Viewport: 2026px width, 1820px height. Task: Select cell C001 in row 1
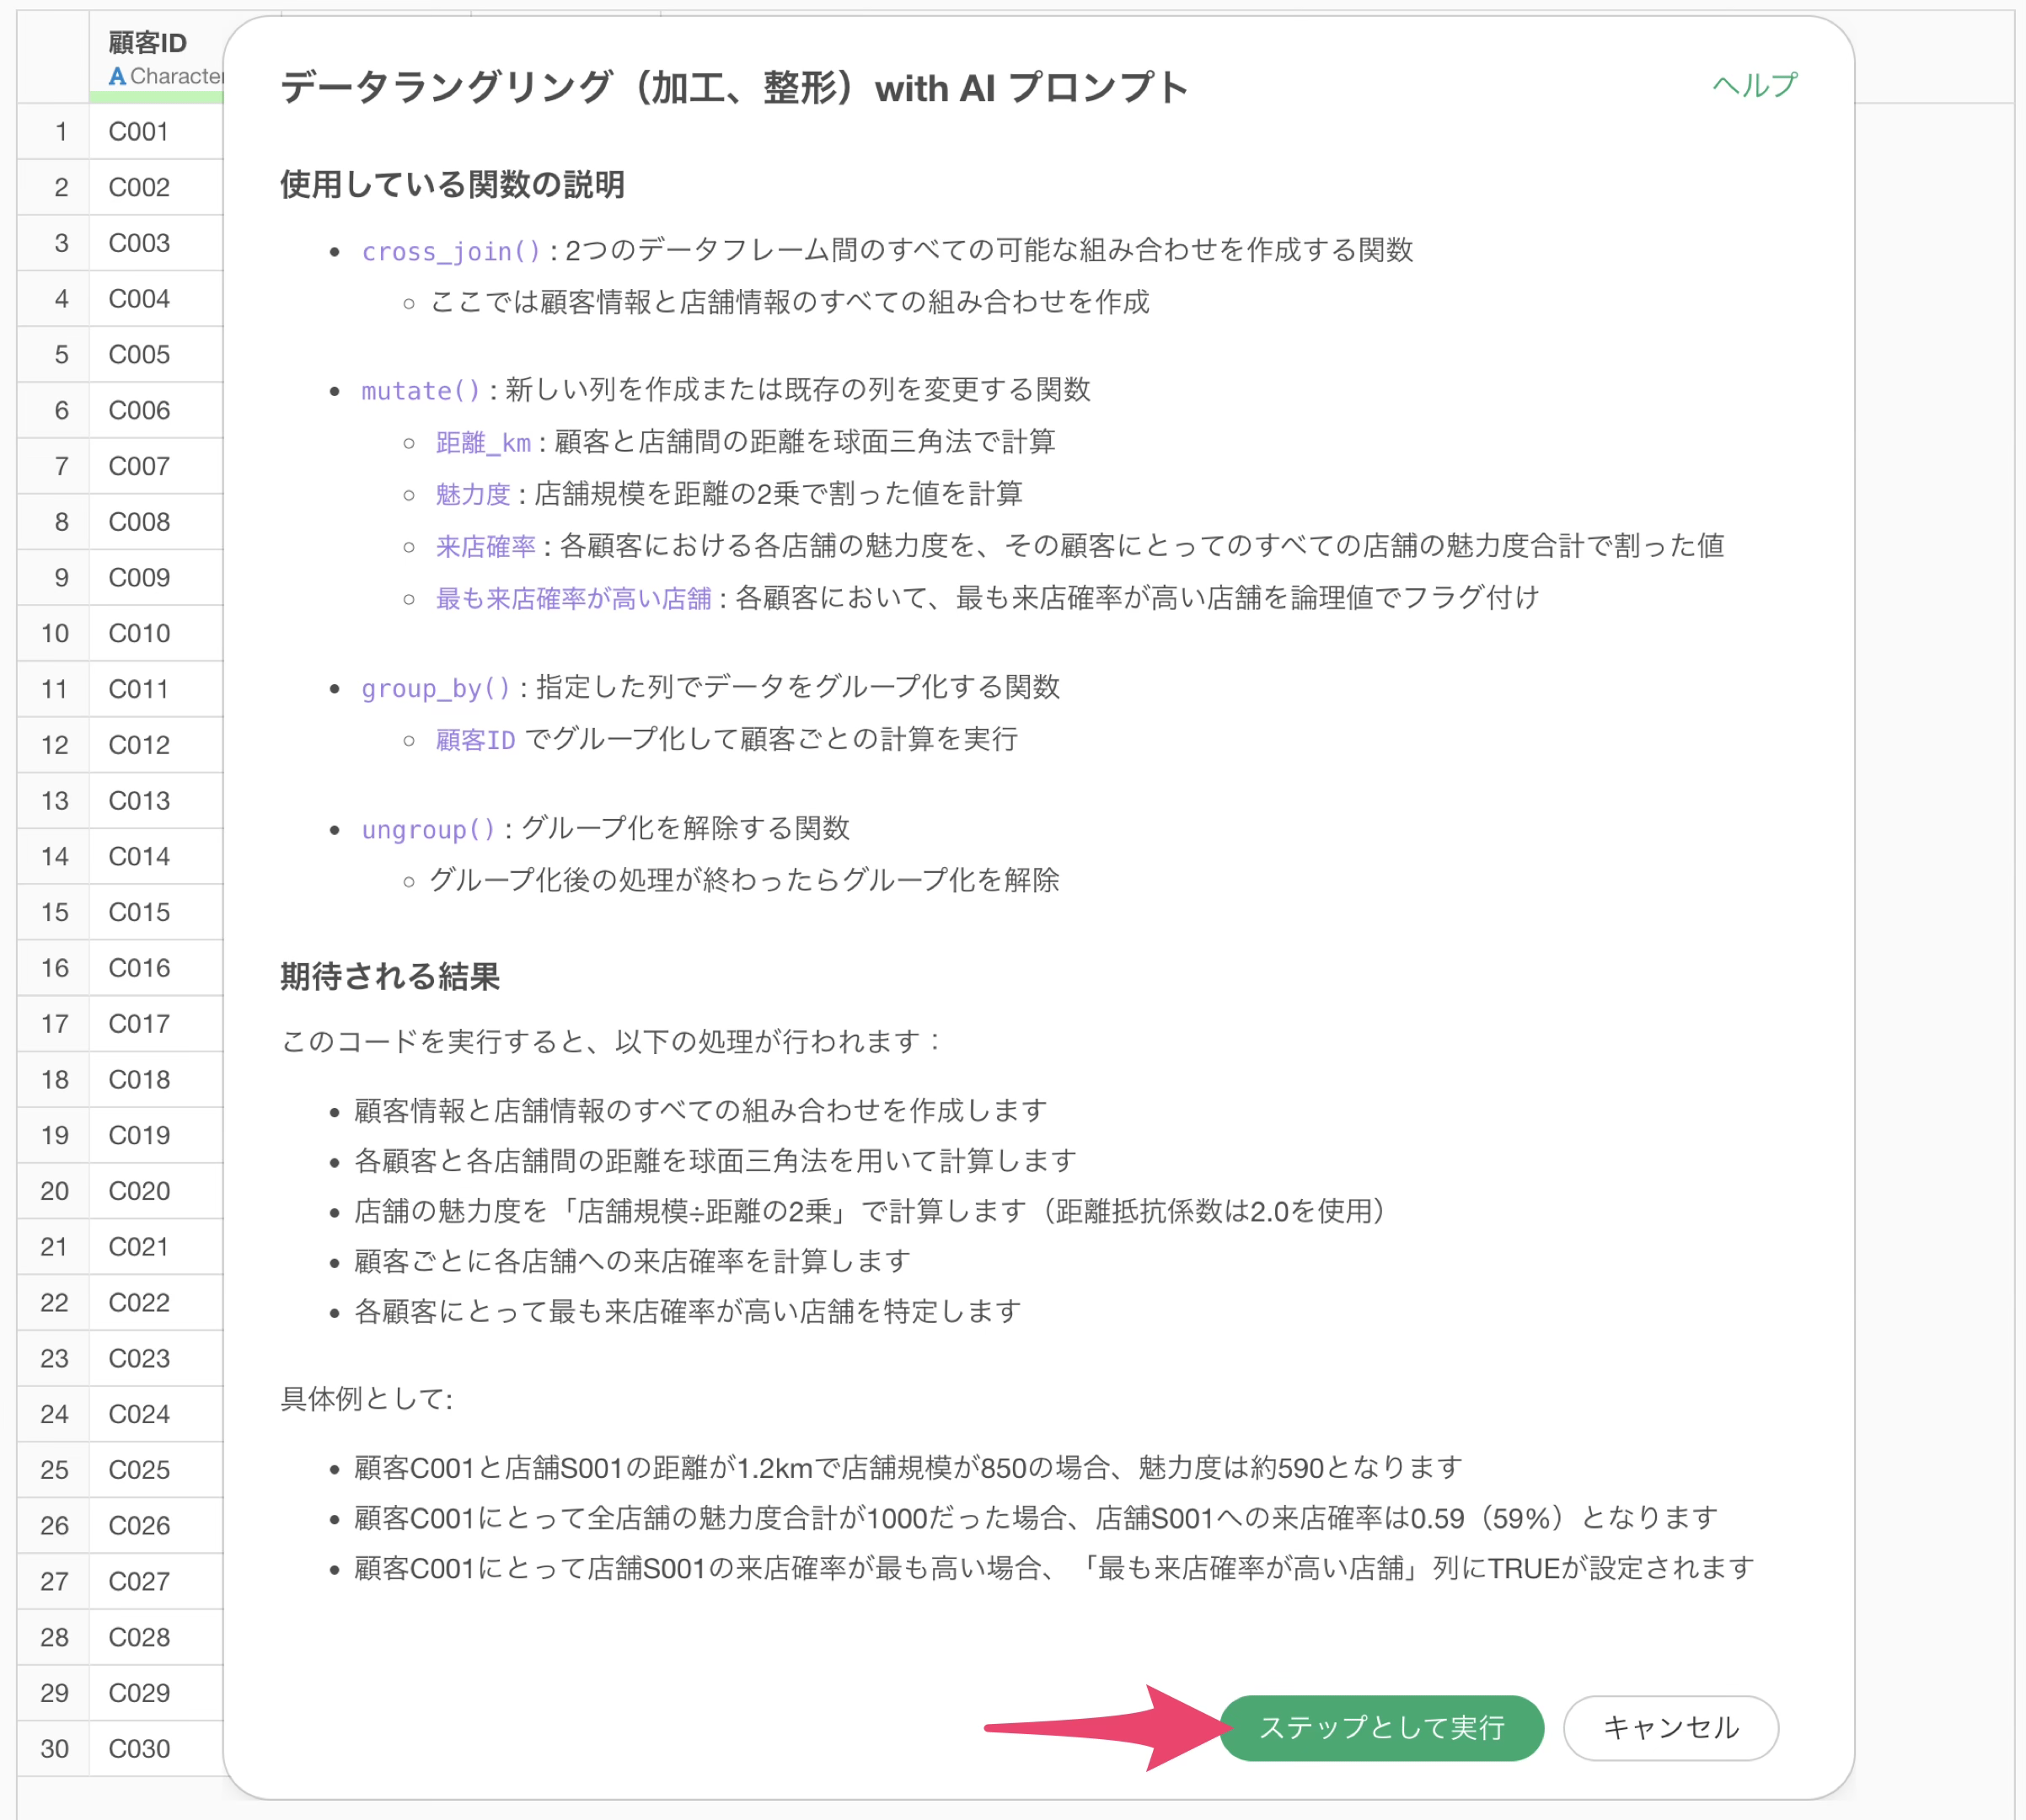139,132
